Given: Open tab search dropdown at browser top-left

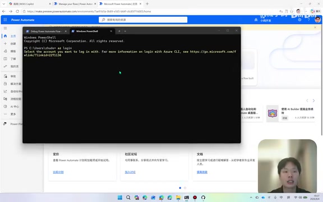Looking at the screenshot, I should tap(3, 4).
